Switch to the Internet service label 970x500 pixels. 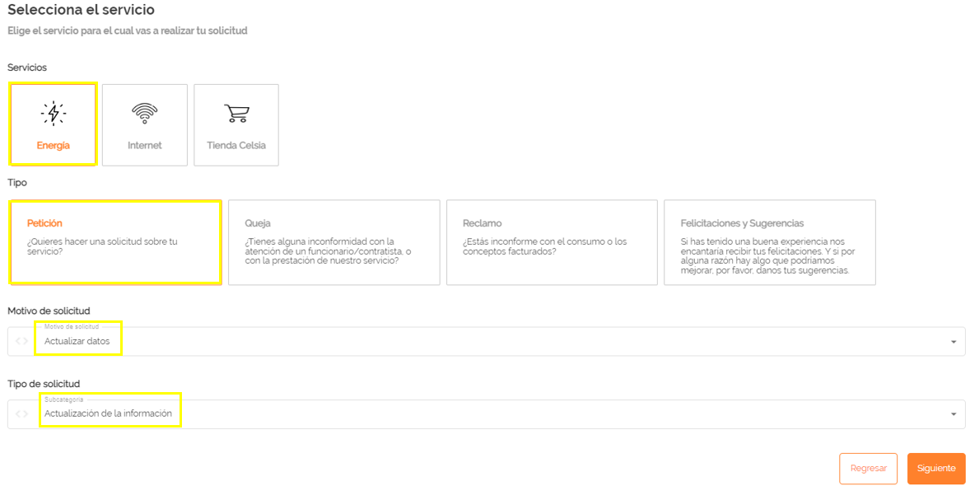pyautogui.click(x=144, y=146)
